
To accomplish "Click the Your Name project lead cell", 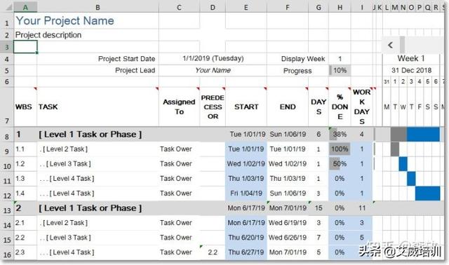I will point(213,70).
